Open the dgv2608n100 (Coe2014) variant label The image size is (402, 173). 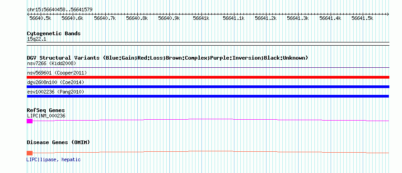(x=56, y=82)
